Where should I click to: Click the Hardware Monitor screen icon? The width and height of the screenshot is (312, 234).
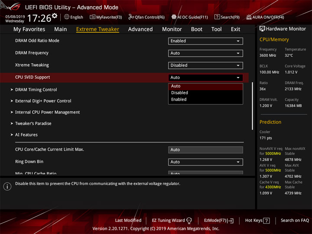click(262, 29)
